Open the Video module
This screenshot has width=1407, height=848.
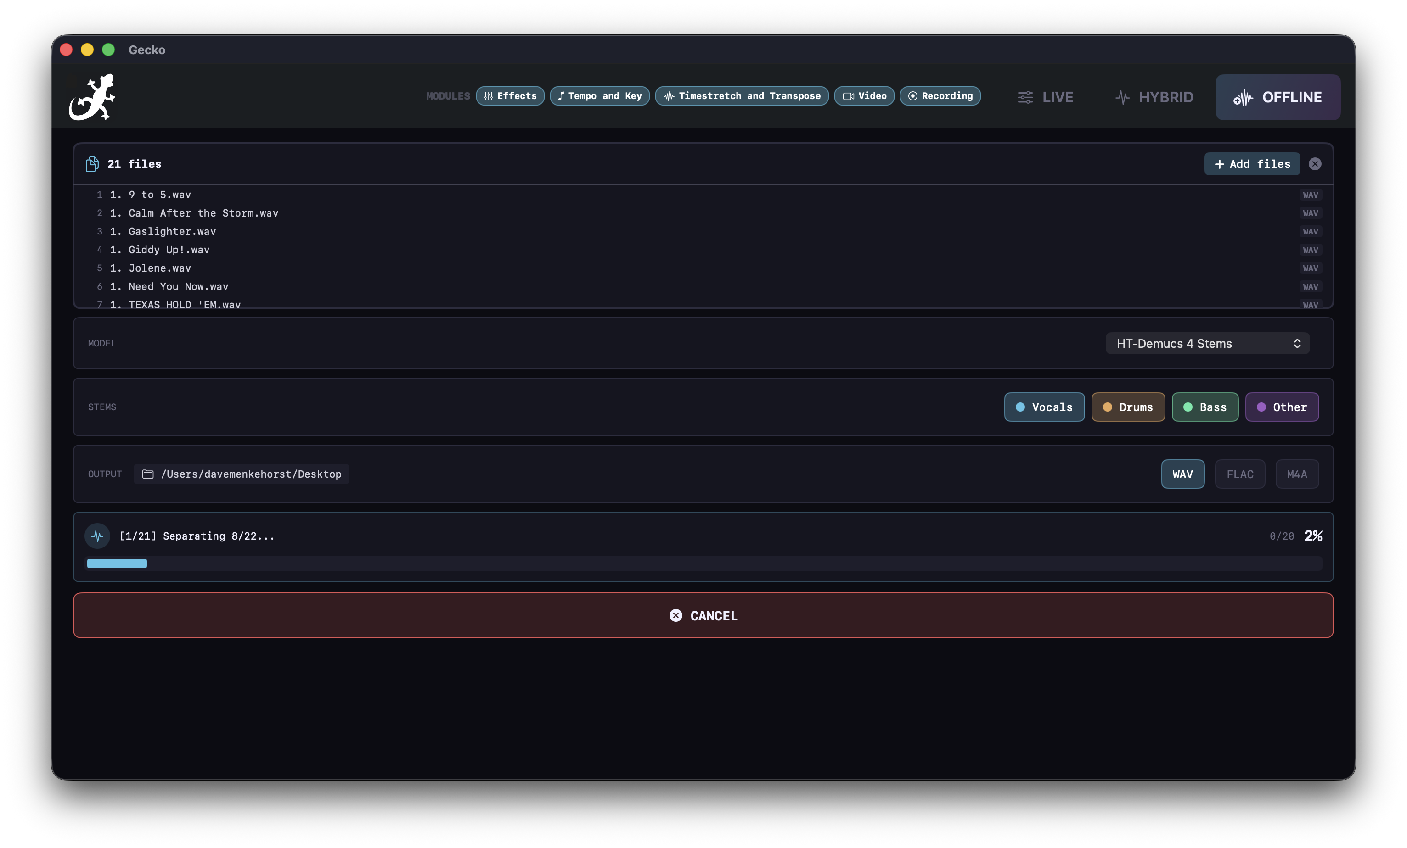(864, 96)
